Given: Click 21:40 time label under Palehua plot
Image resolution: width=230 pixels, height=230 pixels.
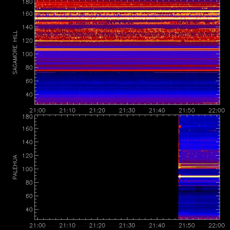Looking at the screenshot, I should [157, 225].
